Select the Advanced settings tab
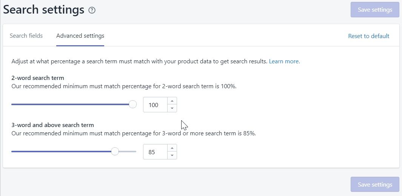The width and height of the screenshot is (402, 196). pos(80,36)
